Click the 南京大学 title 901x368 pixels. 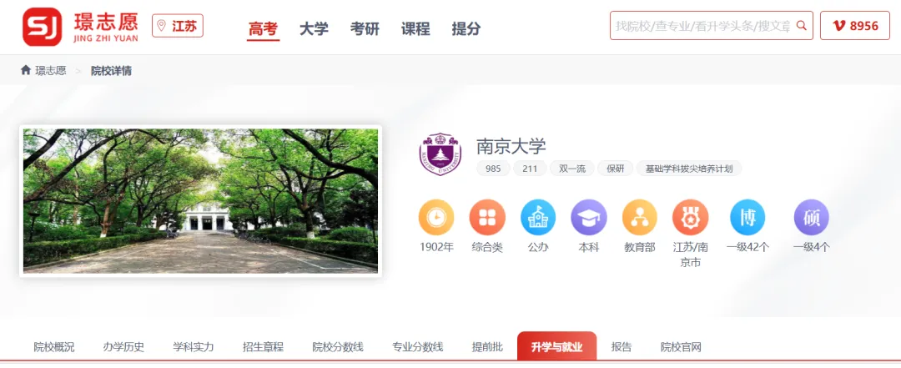tap(511, 146)
